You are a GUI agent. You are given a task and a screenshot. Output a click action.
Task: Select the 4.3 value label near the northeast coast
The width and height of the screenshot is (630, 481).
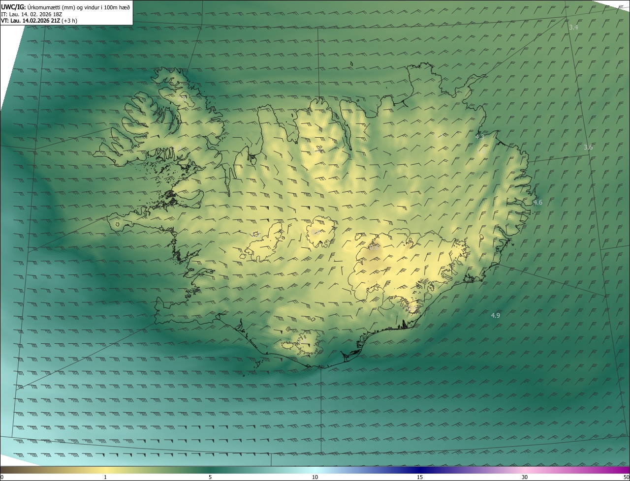(480, 137)
